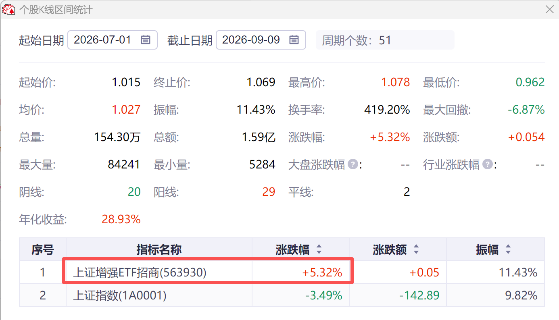This screenshot has height=320, width=559.
Task: Click the 最大回撤 value -6.87%
Action: click(x=526, y=110)
